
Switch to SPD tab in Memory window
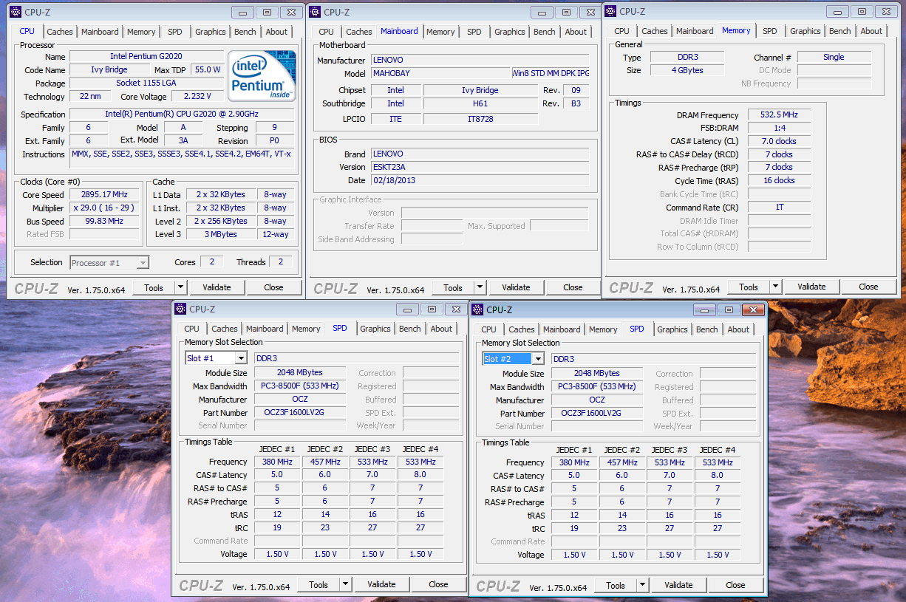(770, 31)
